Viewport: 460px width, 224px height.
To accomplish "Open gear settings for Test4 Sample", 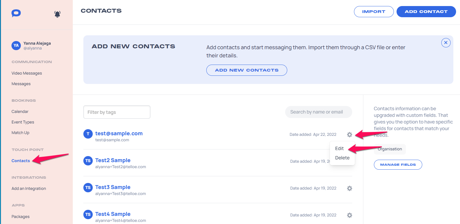I will click(349, 215).
